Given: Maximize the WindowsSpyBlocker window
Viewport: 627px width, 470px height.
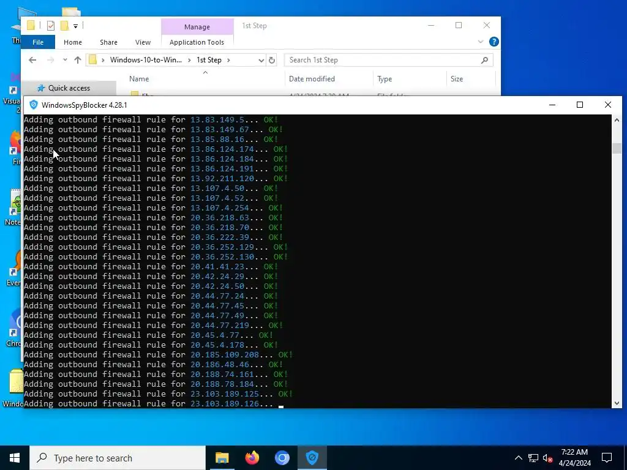Looking at the screenshot, I should (580, 105).
